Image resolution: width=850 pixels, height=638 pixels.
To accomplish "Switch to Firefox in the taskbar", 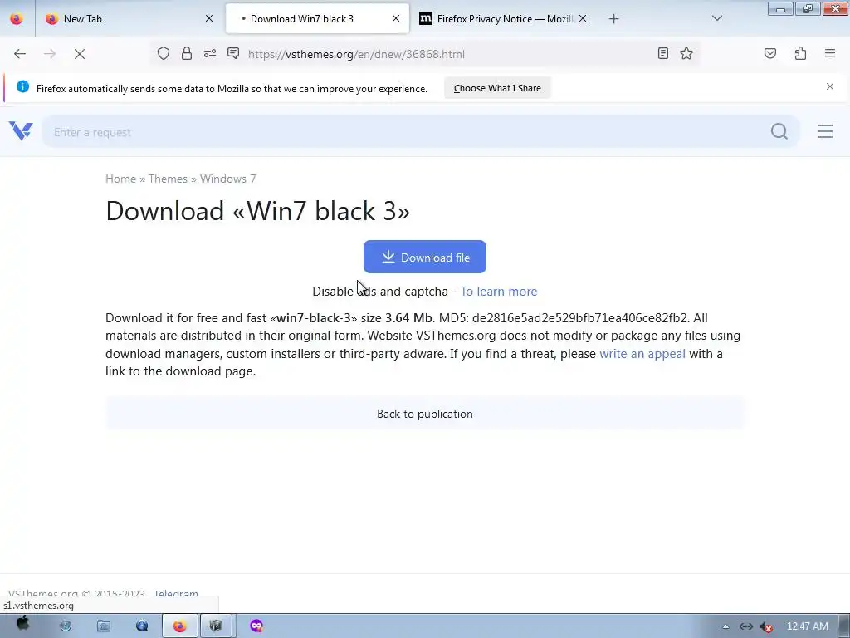I will coord(179,626).
